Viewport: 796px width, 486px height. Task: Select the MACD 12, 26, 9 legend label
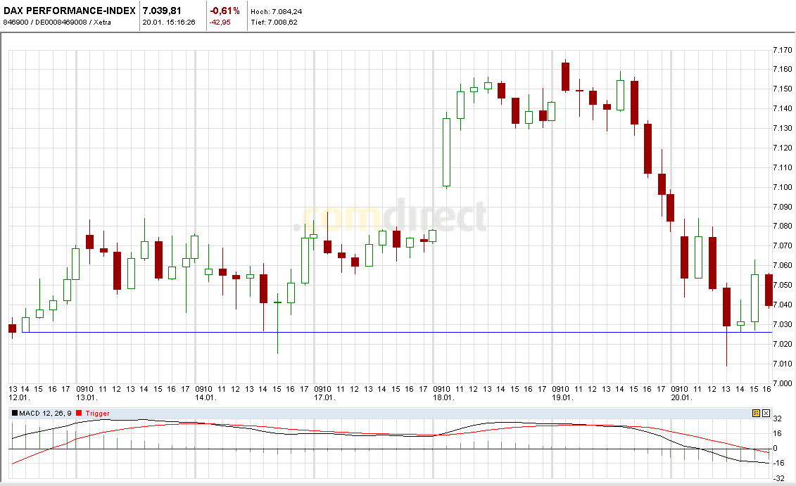point(46,413)
